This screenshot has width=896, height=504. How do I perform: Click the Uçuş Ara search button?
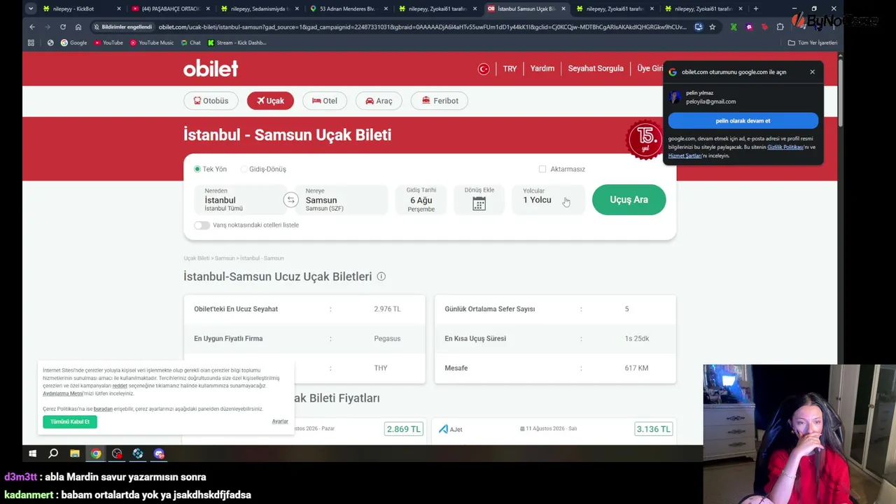(x=629, y=199)
